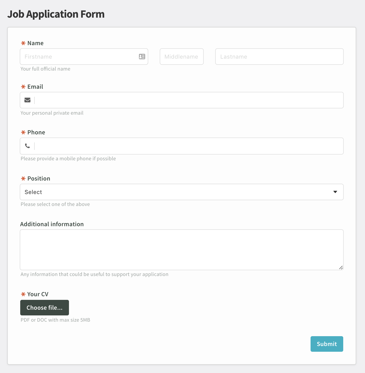Click the red asterisk beside Name label

[x=23, y=43]
